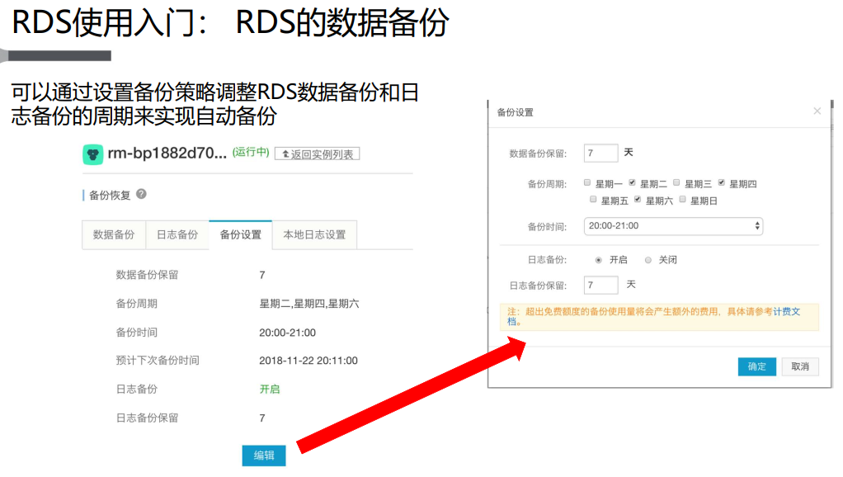843x477 pixels.
Task: Open the 本地日志设置 tab
Action: coord(314,234)
